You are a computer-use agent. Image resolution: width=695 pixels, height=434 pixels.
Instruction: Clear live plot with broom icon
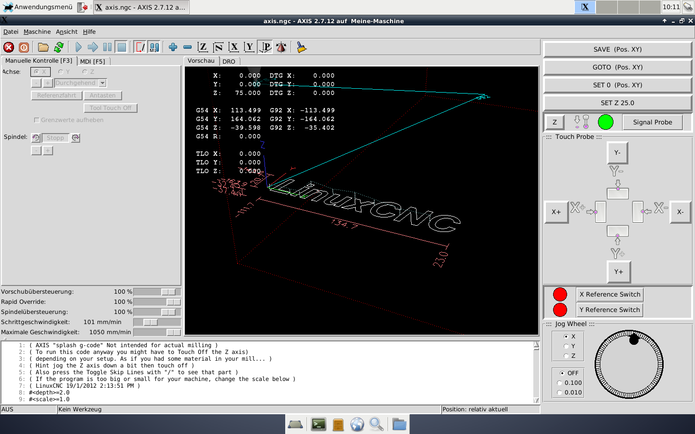click(302, 47)
